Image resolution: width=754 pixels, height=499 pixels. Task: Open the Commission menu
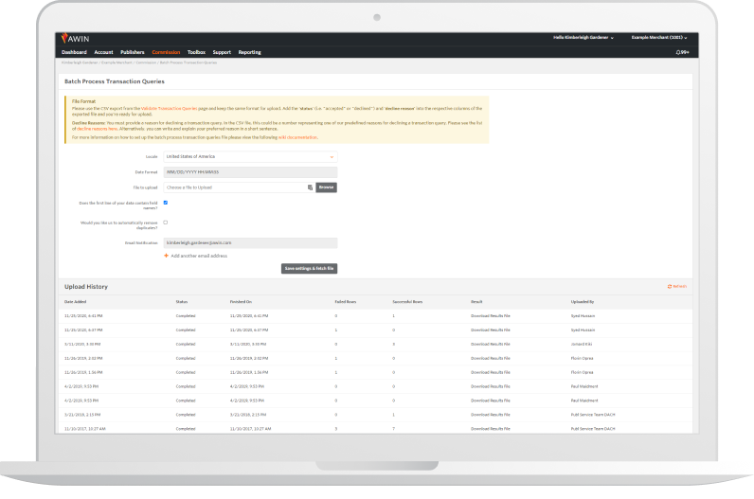(167, 52)
